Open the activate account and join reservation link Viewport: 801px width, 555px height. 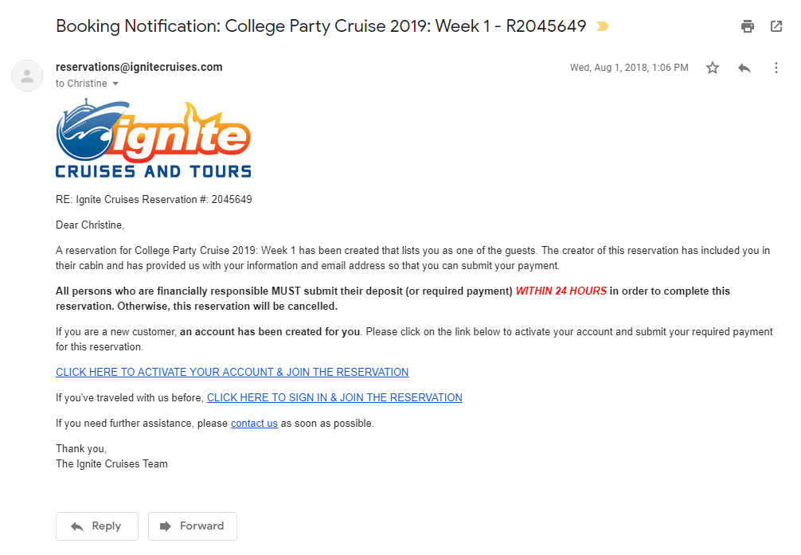pos(232,372)
